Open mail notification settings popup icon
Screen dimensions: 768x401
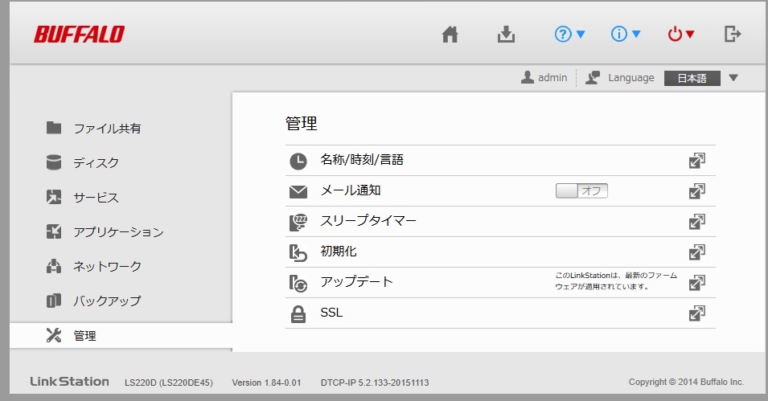coord(696,191)
